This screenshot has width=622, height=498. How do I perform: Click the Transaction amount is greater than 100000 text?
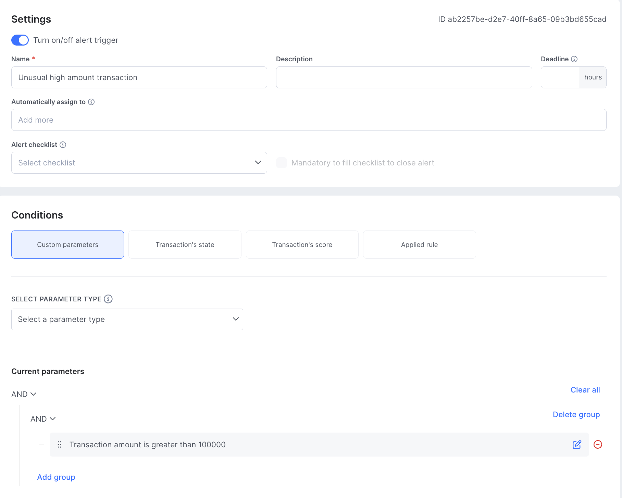[148, 445]
